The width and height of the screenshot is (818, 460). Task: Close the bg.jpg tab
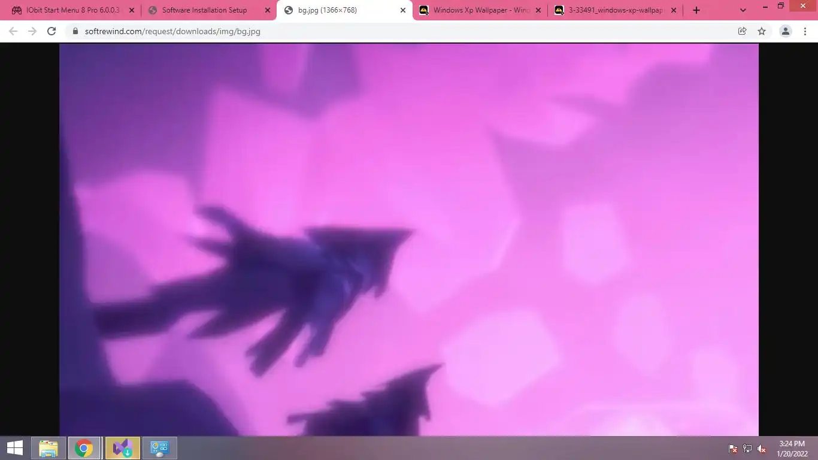coord(403,10)
